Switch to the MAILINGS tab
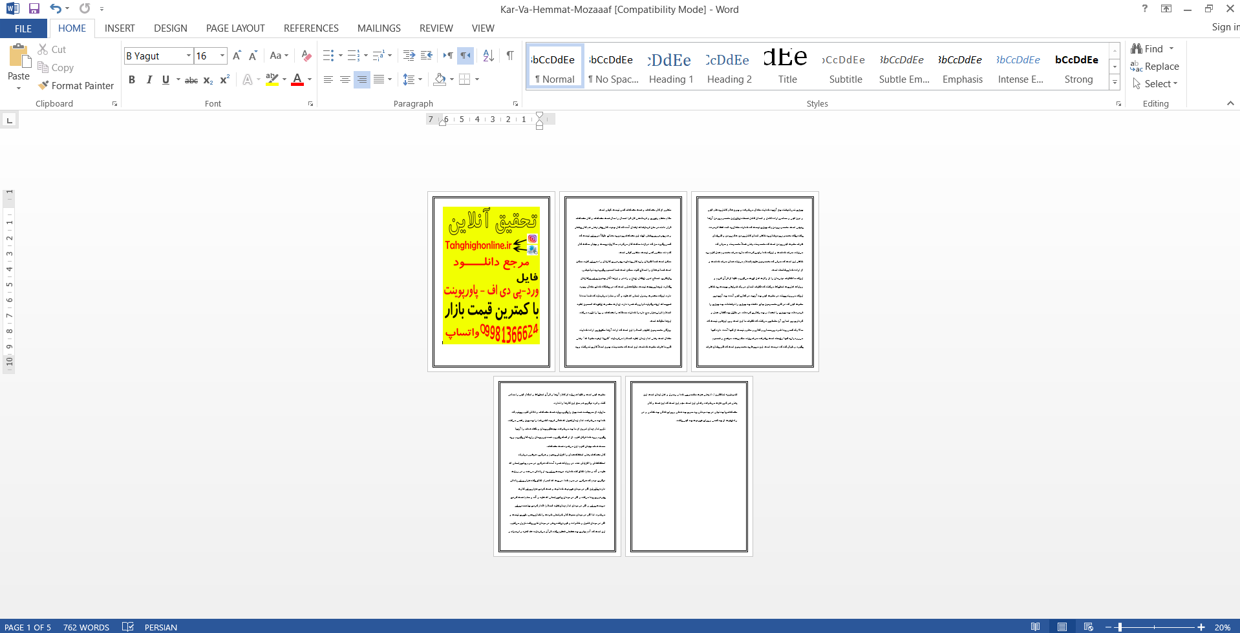This screenshot has width=1240, height=633. [379, 28]
